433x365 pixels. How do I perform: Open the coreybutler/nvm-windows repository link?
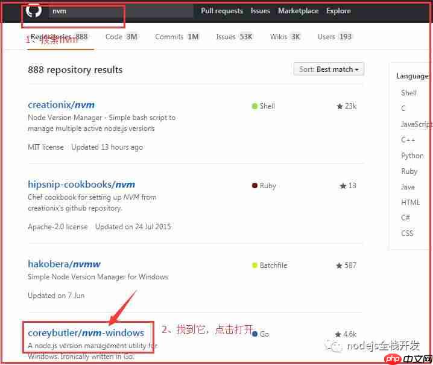(x=86, y=332)
